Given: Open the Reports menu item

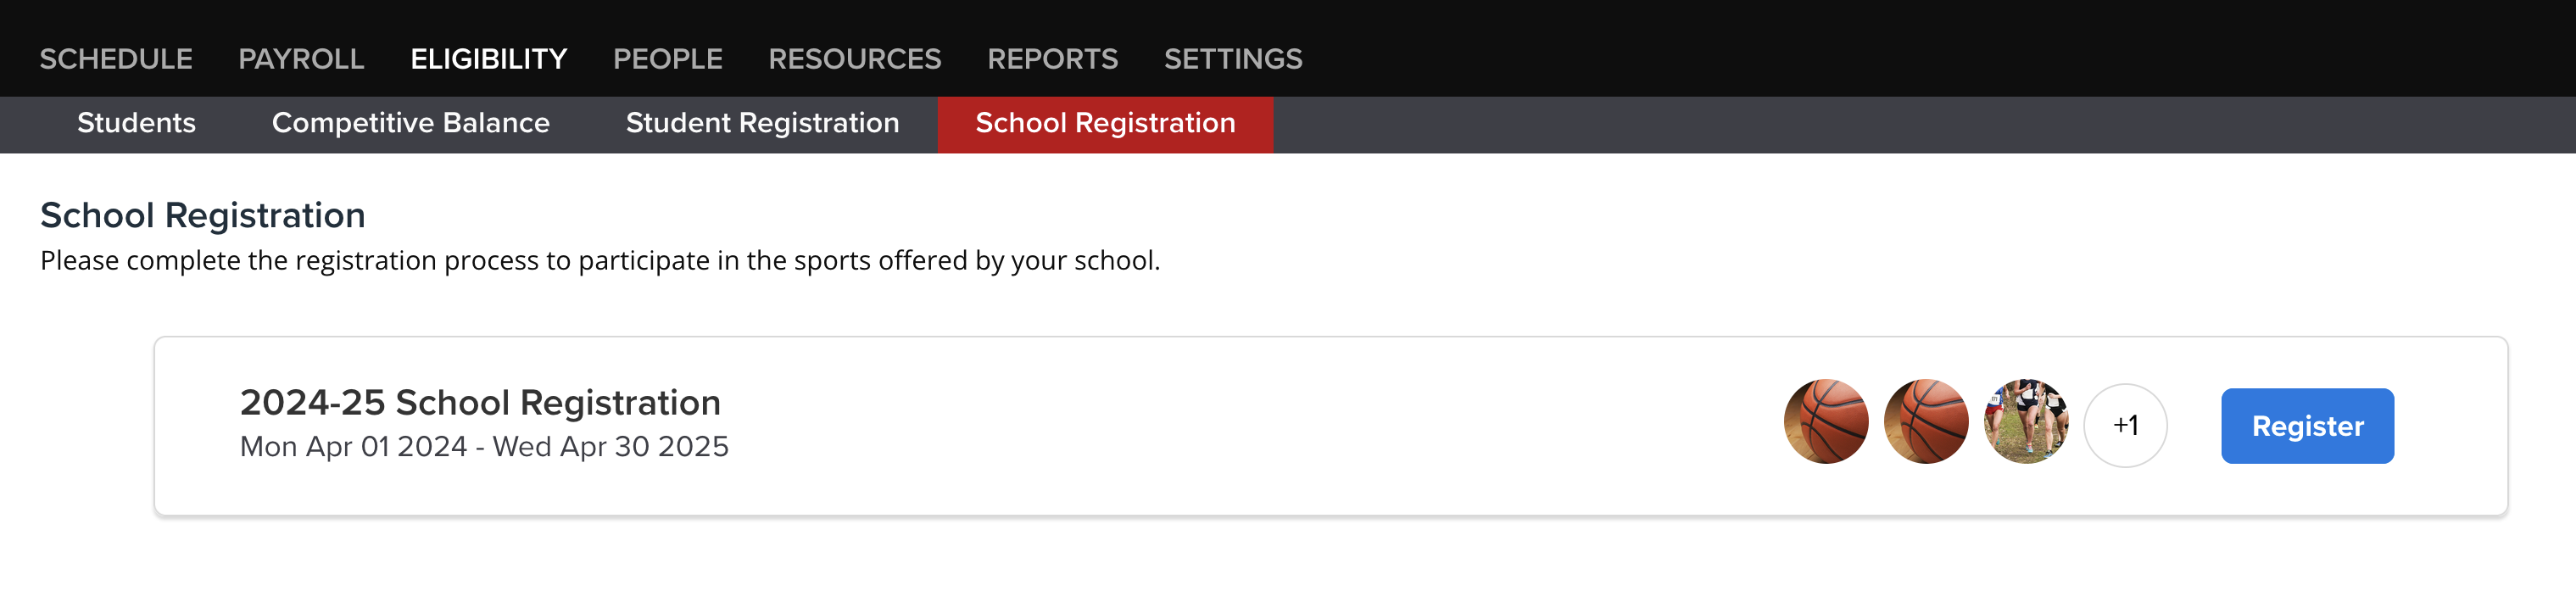Looking at the screenshot, I should (1052, 59).
